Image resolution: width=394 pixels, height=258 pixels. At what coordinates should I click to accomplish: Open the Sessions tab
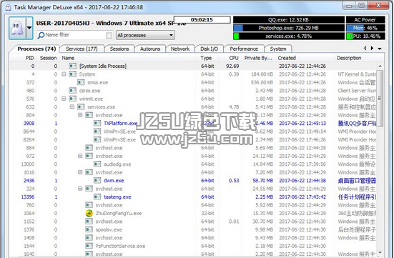(x=119, y=49)
